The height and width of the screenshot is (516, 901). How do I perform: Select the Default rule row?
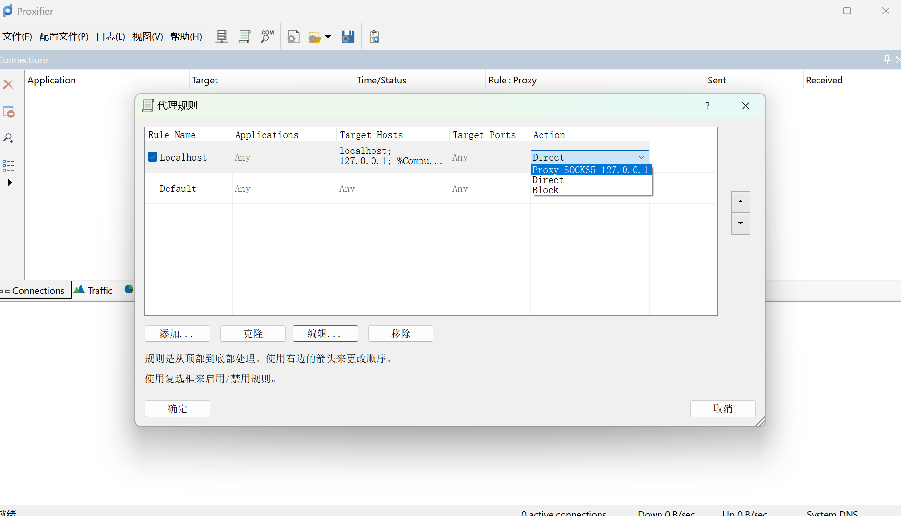178,188
